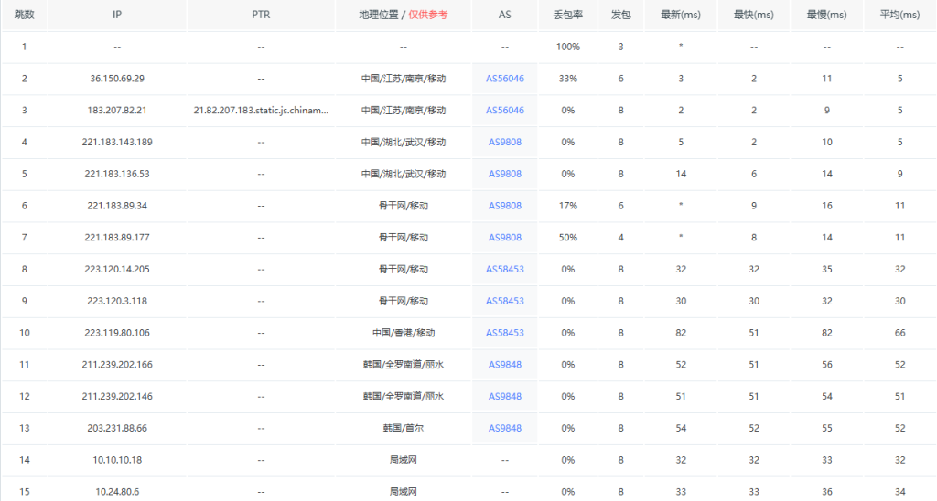937x501 pixels.
Task: Click hop number 1
Action: tap(24, 47)
